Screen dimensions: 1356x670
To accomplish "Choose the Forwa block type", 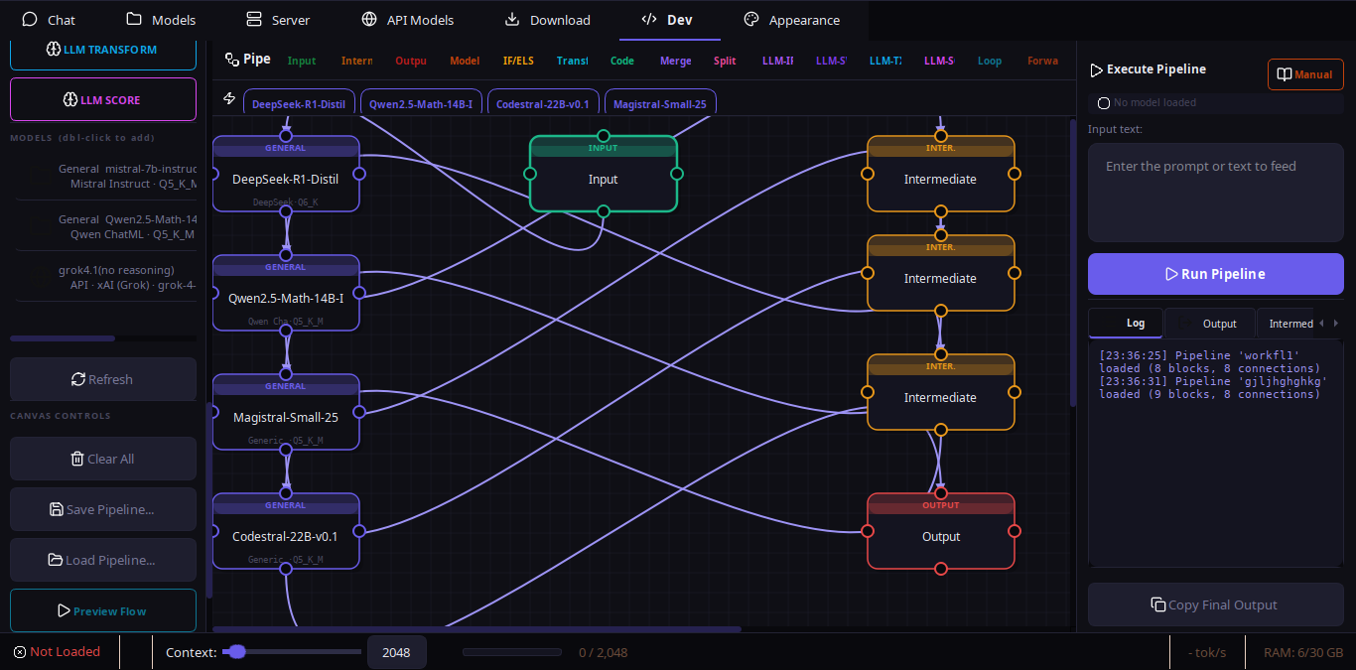I will tap(1043, 61).
